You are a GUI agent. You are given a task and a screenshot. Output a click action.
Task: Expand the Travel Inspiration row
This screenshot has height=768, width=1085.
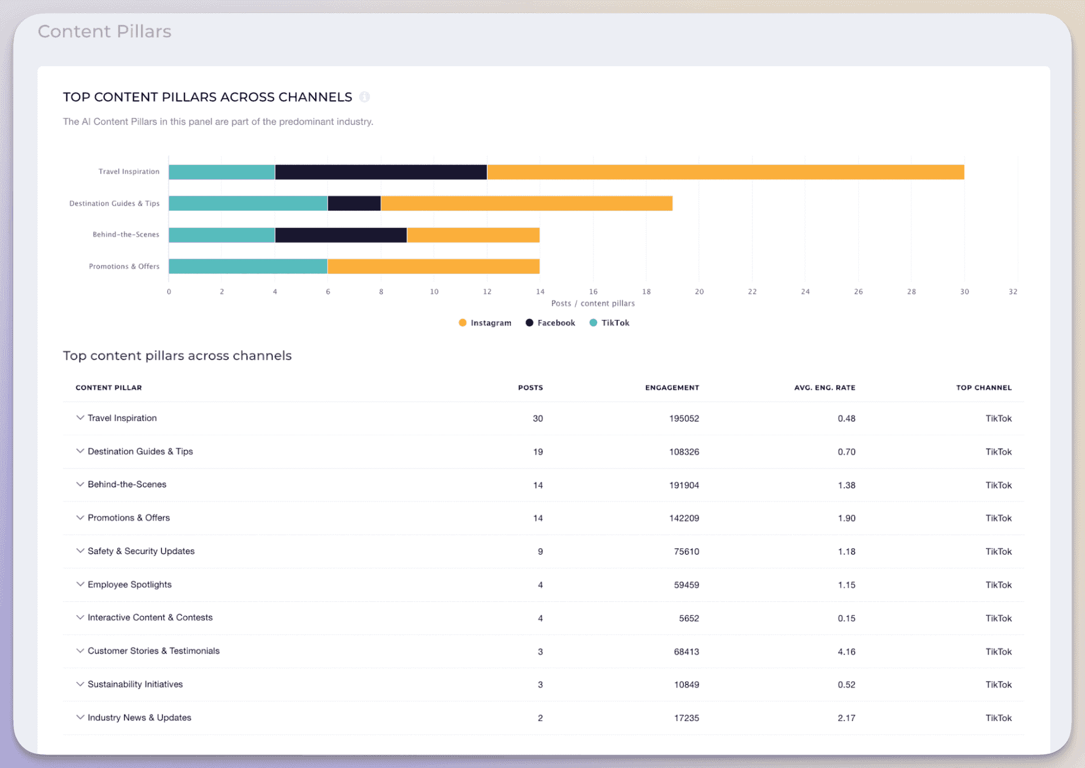80,418
